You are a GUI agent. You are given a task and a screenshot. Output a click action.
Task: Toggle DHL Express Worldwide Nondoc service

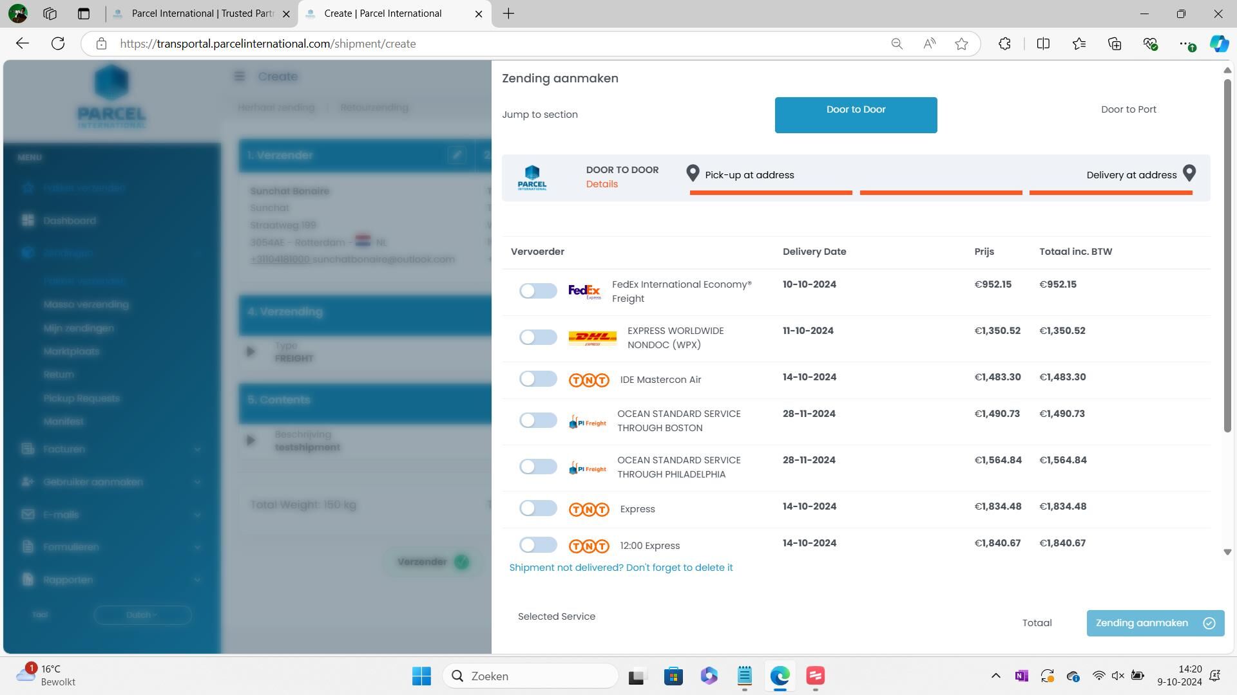(x=538, y=337)
